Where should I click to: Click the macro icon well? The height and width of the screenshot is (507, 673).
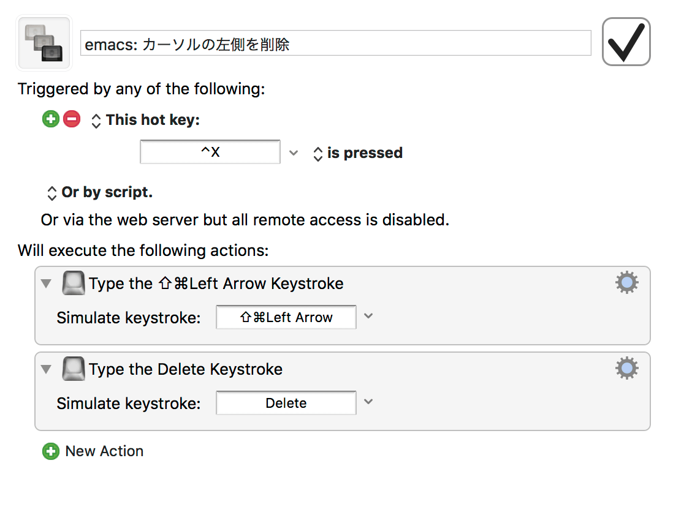[x=44, y=42]
